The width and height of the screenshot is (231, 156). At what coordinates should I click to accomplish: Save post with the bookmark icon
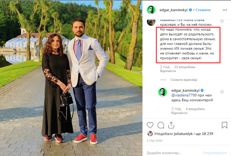coord(224,125)
